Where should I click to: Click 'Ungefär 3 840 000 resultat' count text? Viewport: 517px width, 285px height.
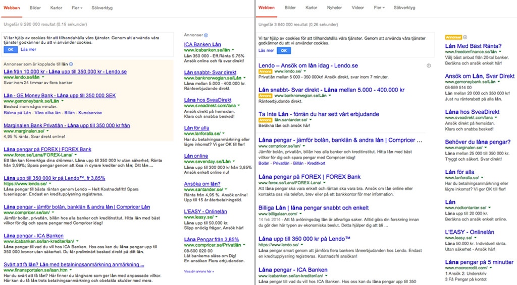point(298,24)
